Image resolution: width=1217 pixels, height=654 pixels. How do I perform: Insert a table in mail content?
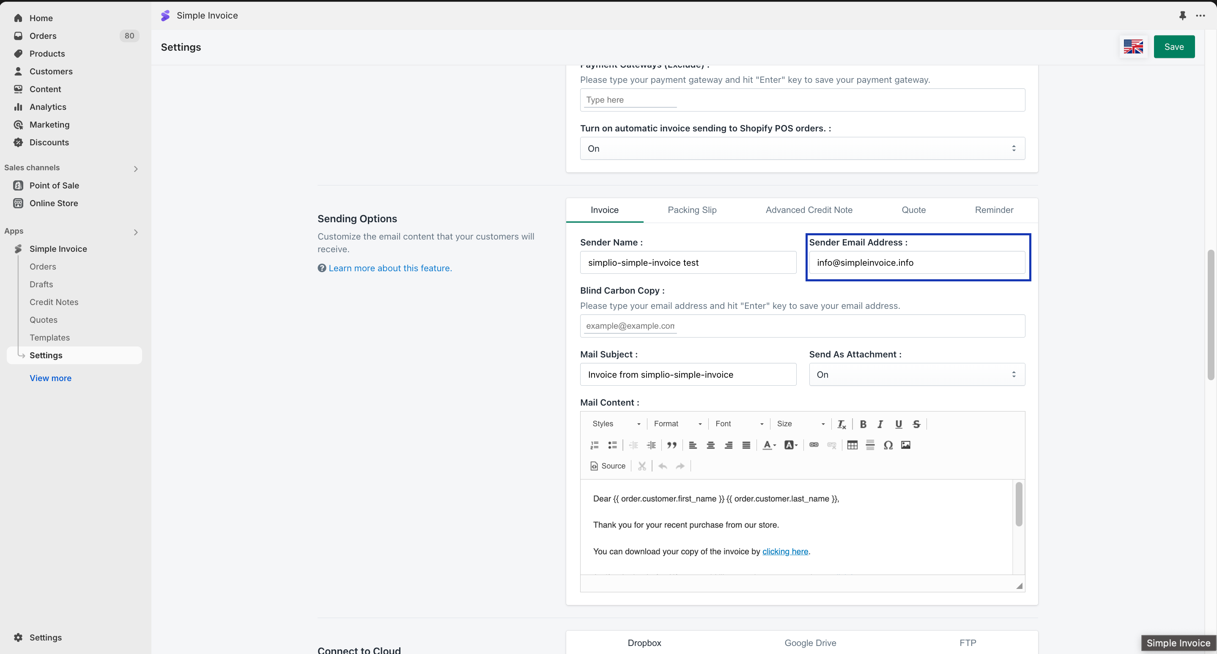click(852, 445)
